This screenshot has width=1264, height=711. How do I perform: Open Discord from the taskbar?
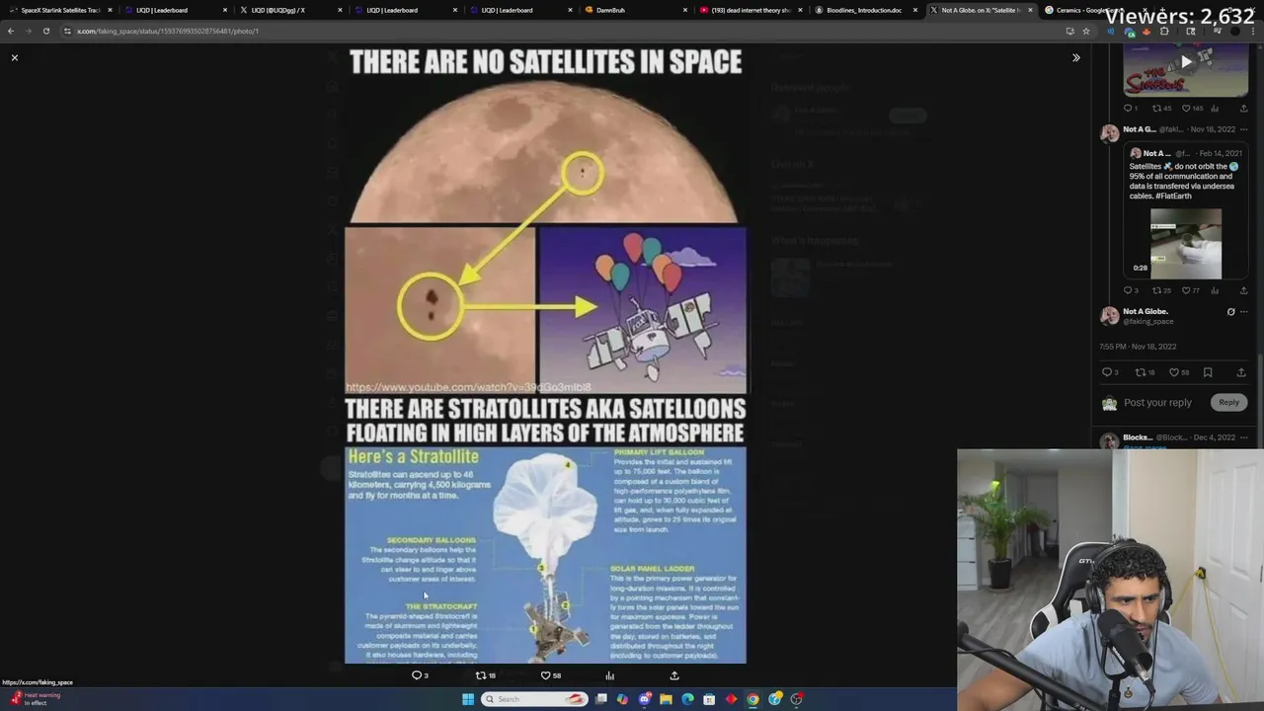(x=644, y=699)
